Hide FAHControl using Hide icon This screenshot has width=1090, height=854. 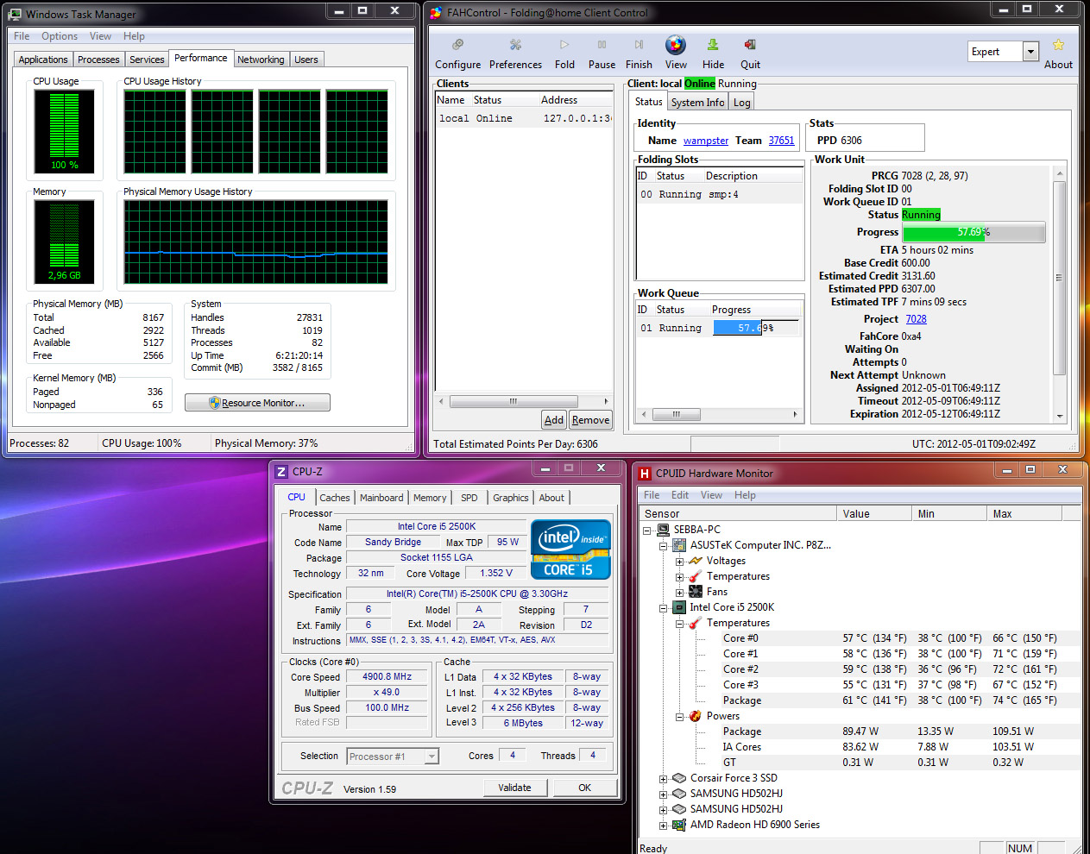pyautogui.click(x=713, y=45)
